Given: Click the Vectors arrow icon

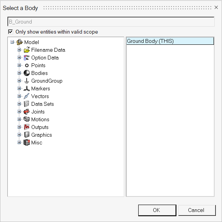Looking at the screenshot, I should (x=27, y=96).
